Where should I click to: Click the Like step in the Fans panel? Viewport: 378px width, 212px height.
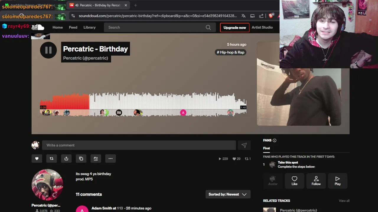pyautogui.click(x=294, y=180)
